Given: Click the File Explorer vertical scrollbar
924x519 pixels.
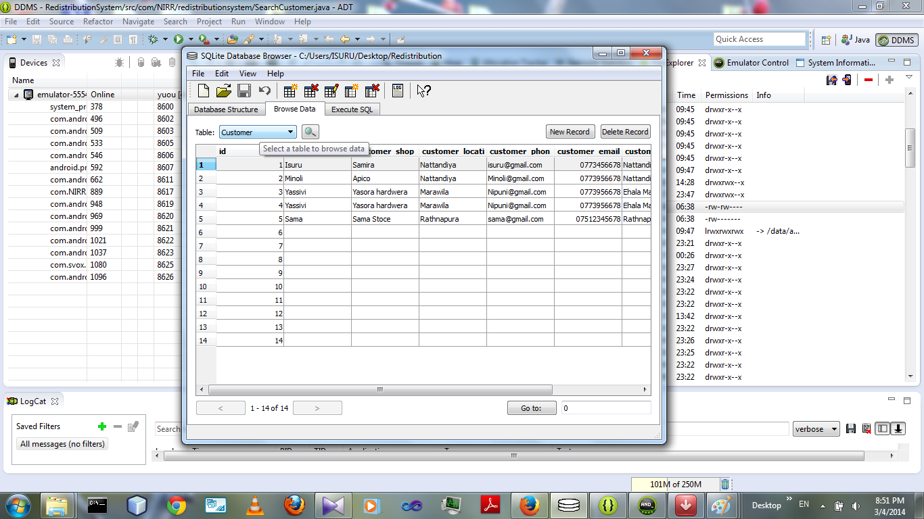Looking at the screenshot, I should 910,147.
